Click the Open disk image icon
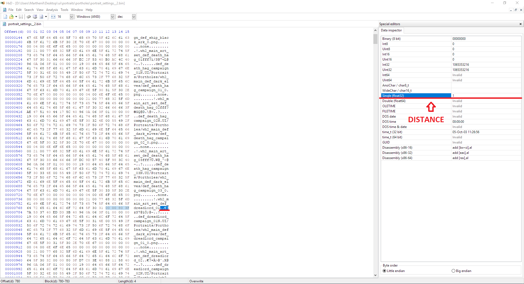The width and height of the screenshot is (524, 284). coord(41,17)
